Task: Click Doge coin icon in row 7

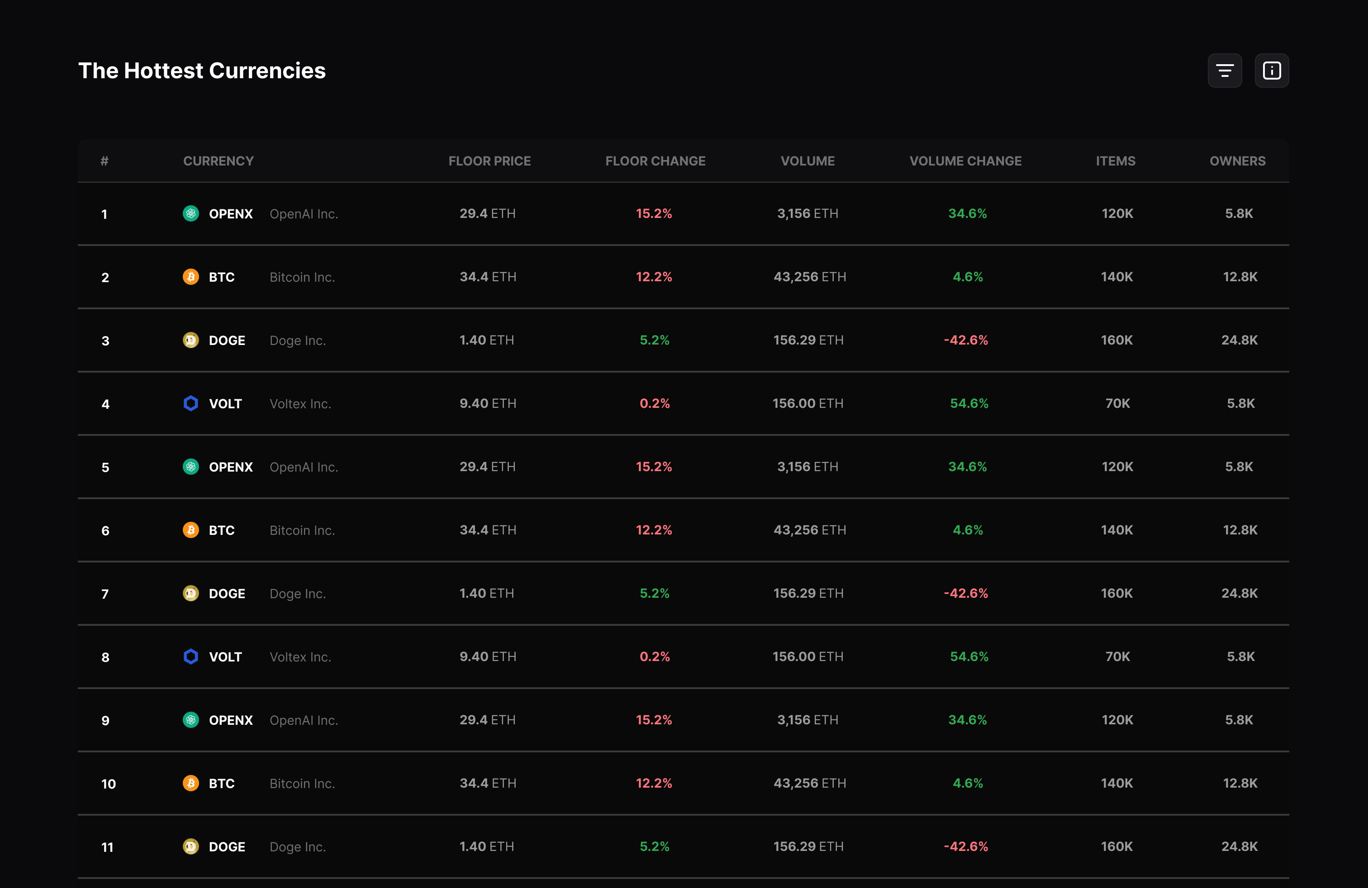Action: pos(191,593)
